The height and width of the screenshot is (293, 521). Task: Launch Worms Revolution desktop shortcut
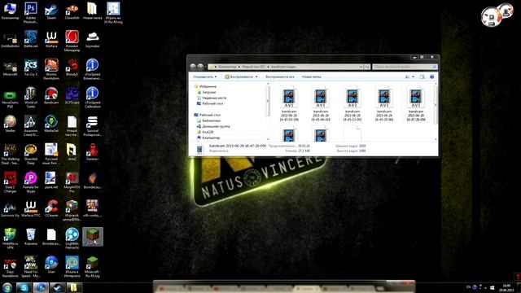tap(51, 69)
